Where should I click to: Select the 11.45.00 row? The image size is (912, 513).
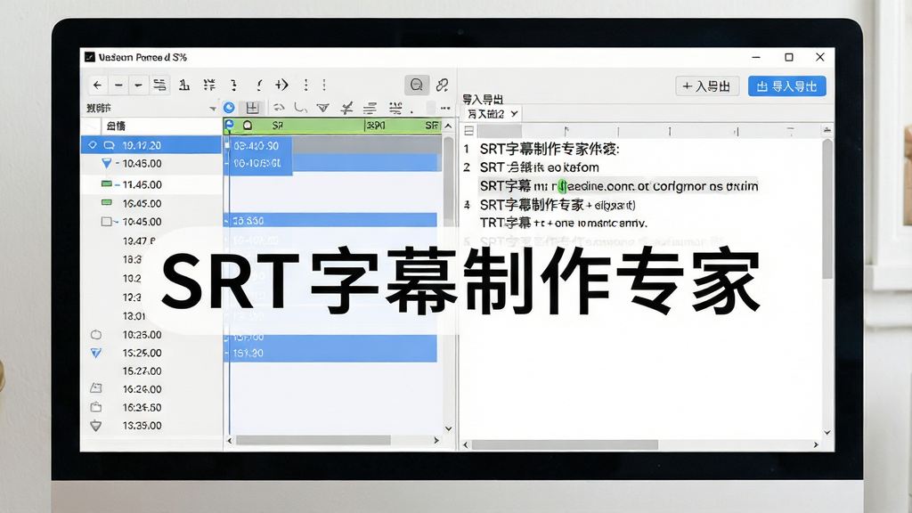pos(151,184)
